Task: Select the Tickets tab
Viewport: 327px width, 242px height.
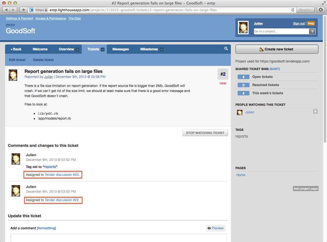Action: (93, 49)
